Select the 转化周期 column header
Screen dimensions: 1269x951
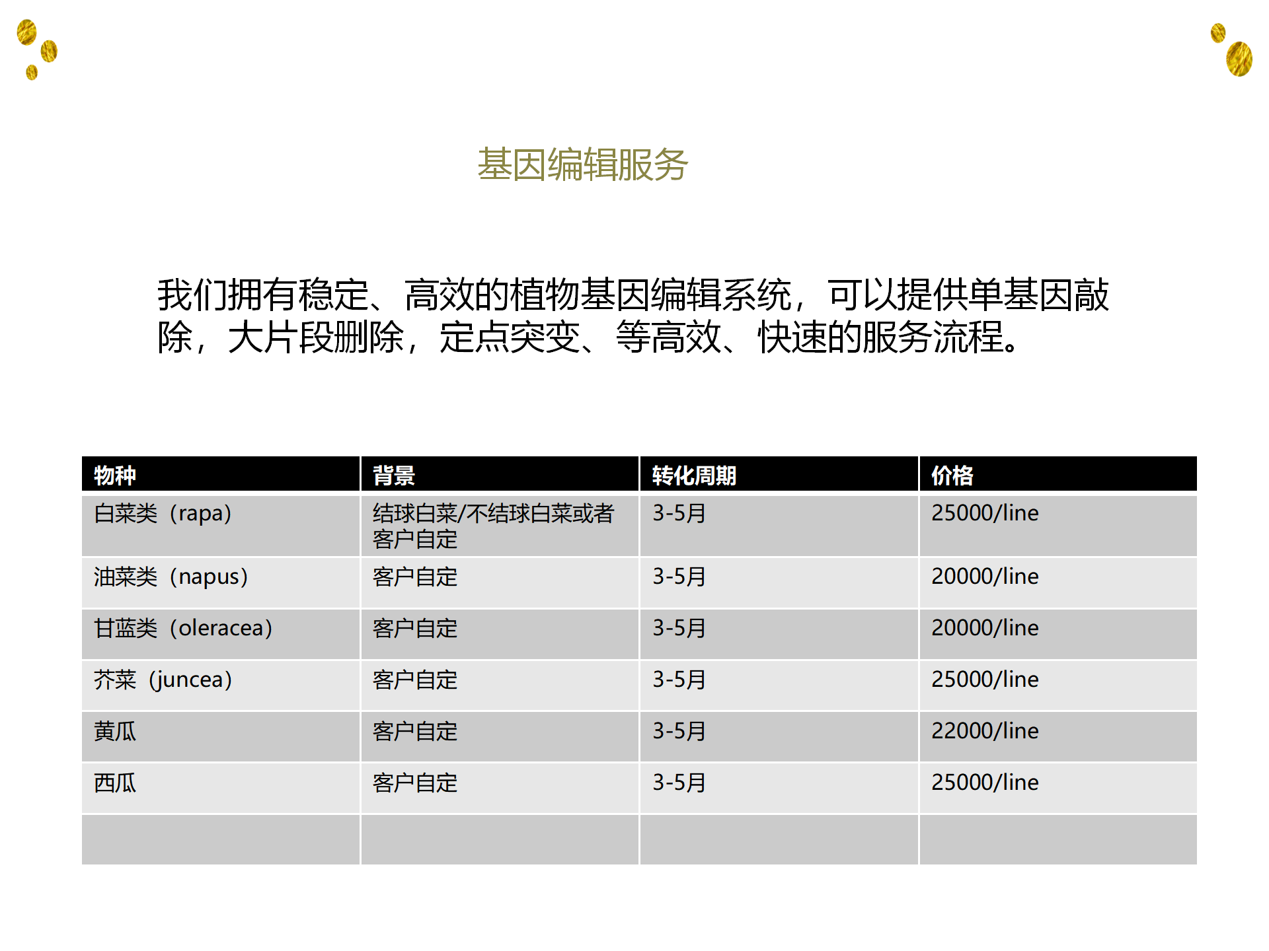pyautogui.click(x=779, y=474)
